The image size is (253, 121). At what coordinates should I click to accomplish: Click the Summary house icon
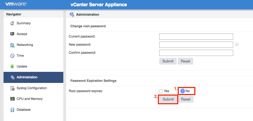pos(12,23)
